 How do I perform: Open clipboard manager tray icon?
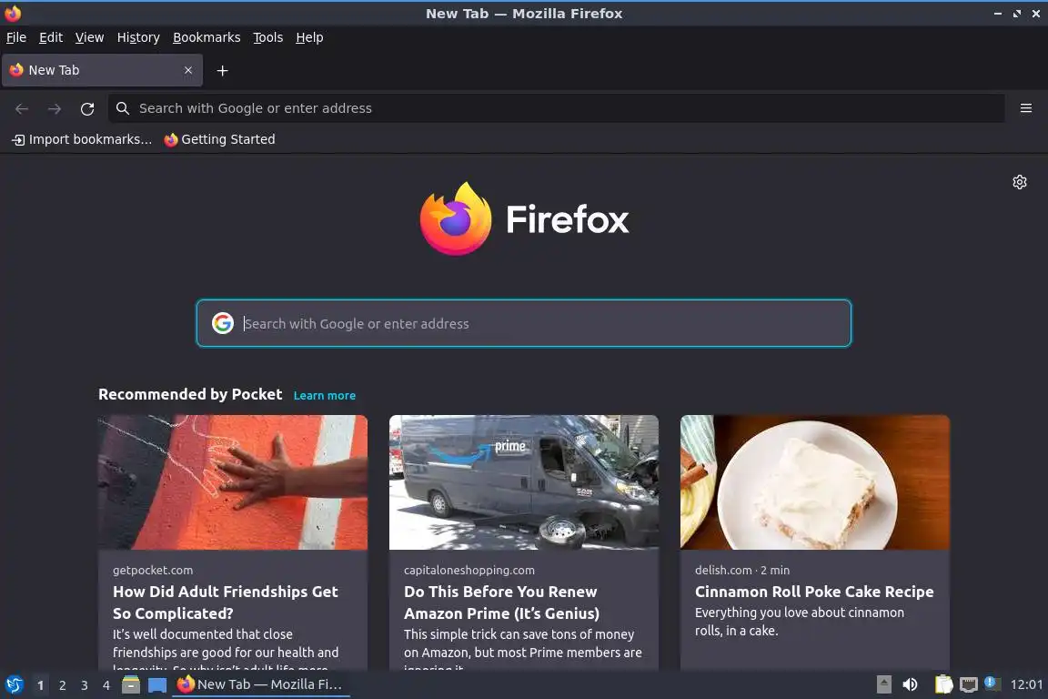[x=943, y=684]
